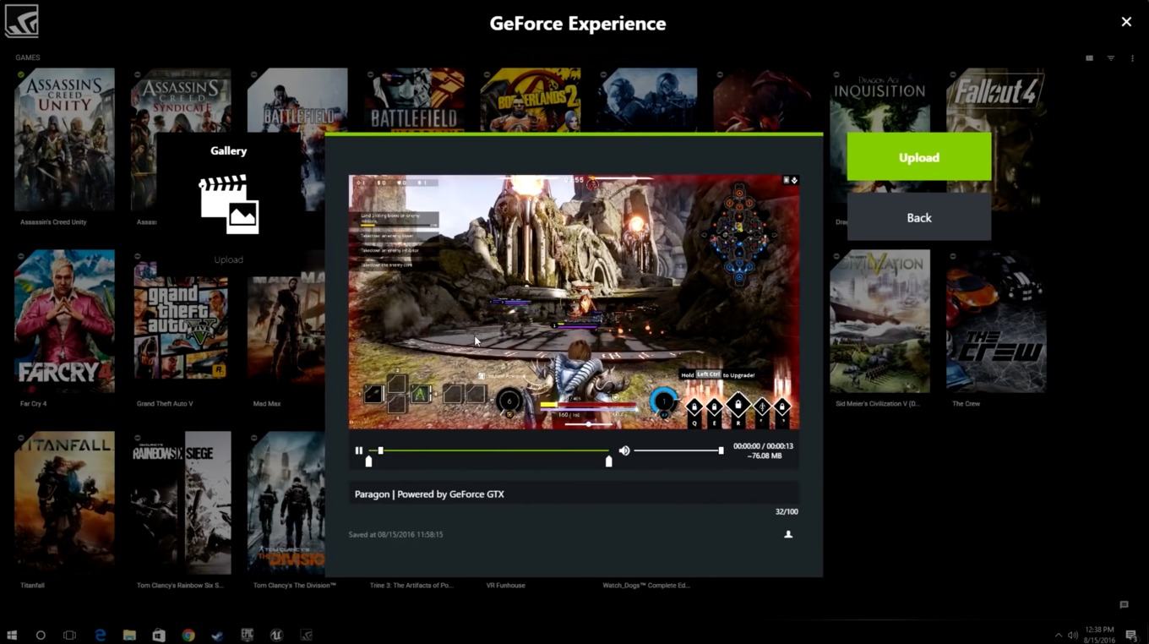The height and width of the screenshot is (644, 1149).
Task: Select Grand Theft Auto V cover
Action: tap(181, 321)
